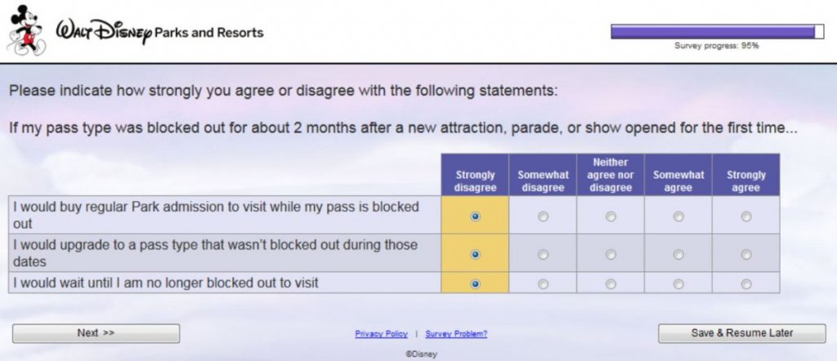This screenshot has height=361, width=837.
Task: Click the Mickey Mouse logo icon
Action: pyautogui.click(x=25, y=31)
